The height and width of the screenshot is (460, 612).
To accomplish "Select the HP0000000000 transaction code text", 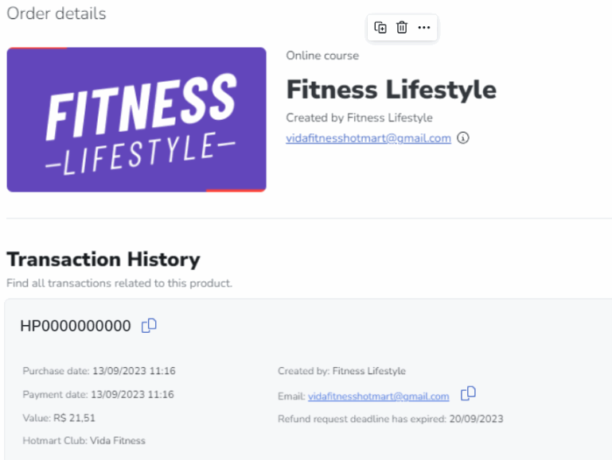I will click(76, 326).
